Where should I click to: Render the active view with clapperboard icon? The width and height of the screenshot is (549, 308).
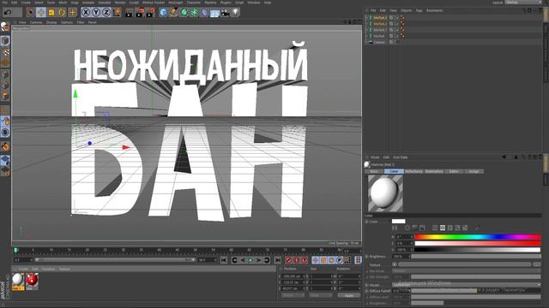(129, 13)
